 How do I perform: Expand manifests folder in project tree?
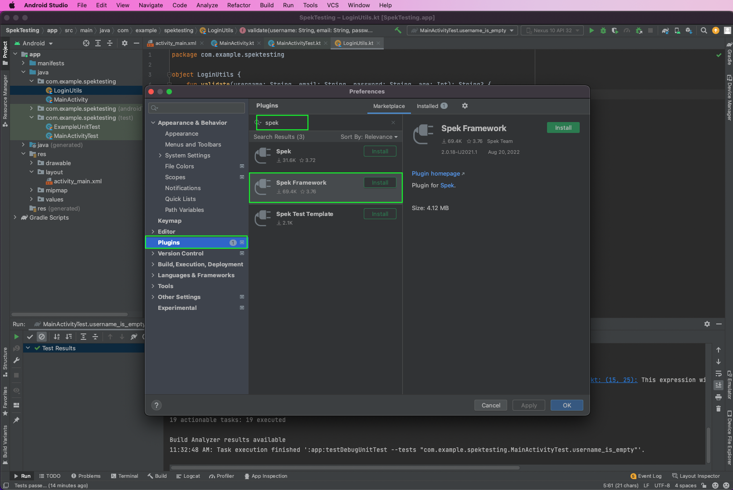23,63
